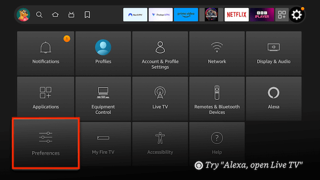Open the NordVPN app shortcut

[x=135, y=14]
